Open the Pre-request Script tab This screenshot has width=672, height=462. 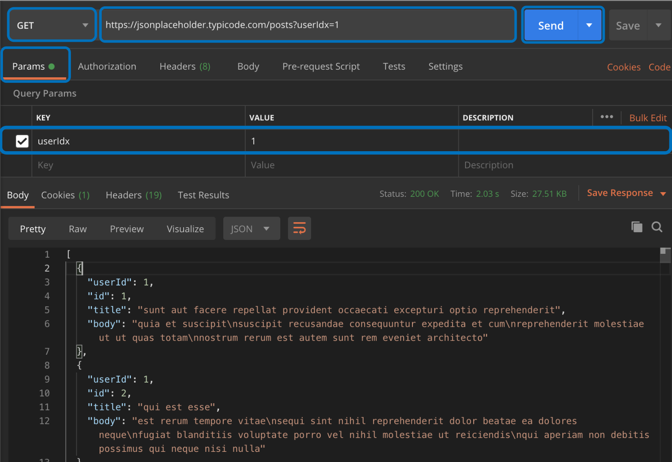pos(321,66)
